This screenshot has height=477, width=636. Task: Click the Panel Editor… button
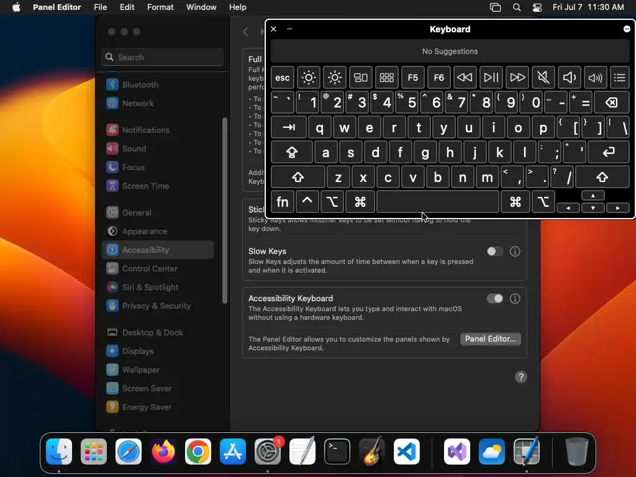(x=491, y=338)
